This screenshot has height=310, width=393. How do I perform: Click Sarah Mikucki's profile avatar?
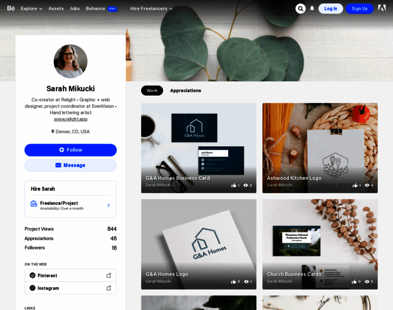pos(71,61)
